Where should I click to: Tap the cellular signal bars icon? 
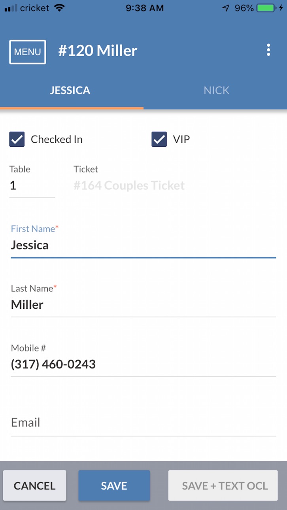point(11,8)
